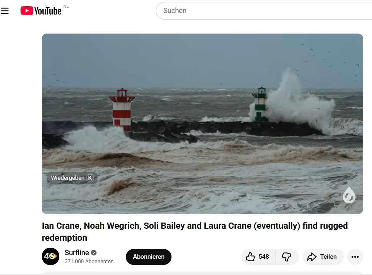Focus the Suchen search field
372x275 pixels.
(x=261, y=11)
